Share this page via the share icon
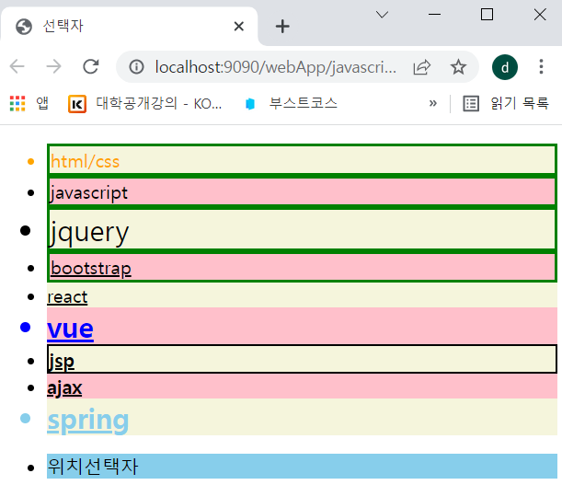Image resolution: width=562 pixels, height=485 pixels. tap(421, 67)
